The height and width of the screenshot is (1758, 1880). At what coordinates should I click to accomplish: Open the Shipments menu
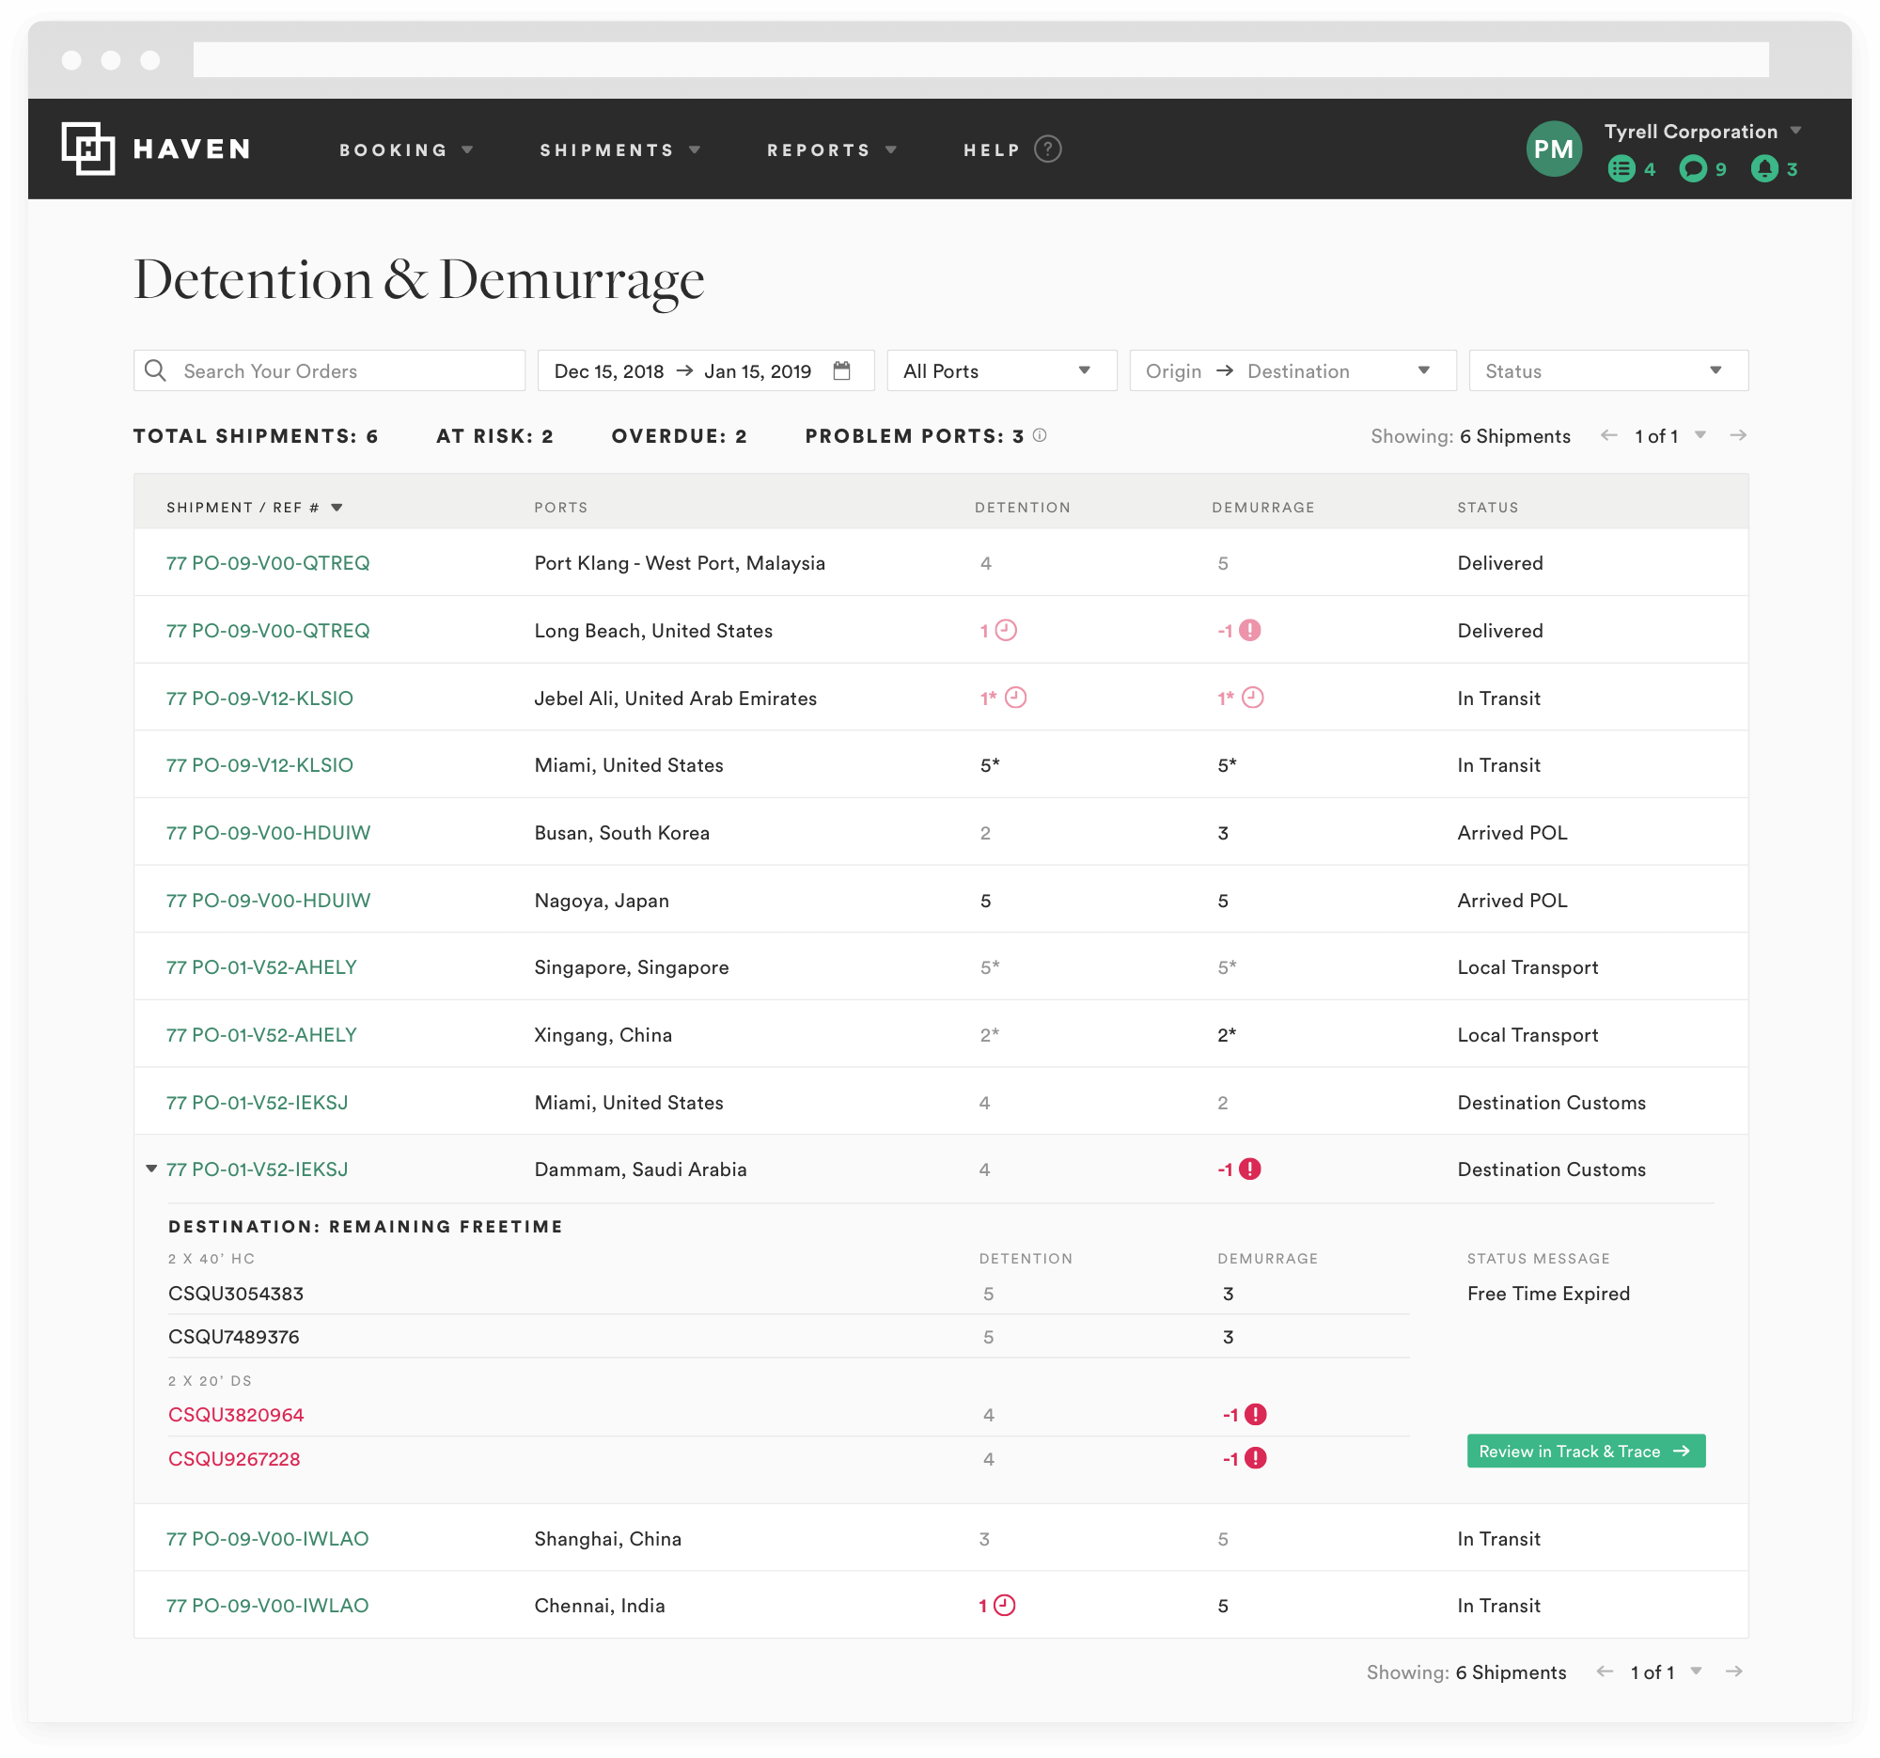coord(620,149)
